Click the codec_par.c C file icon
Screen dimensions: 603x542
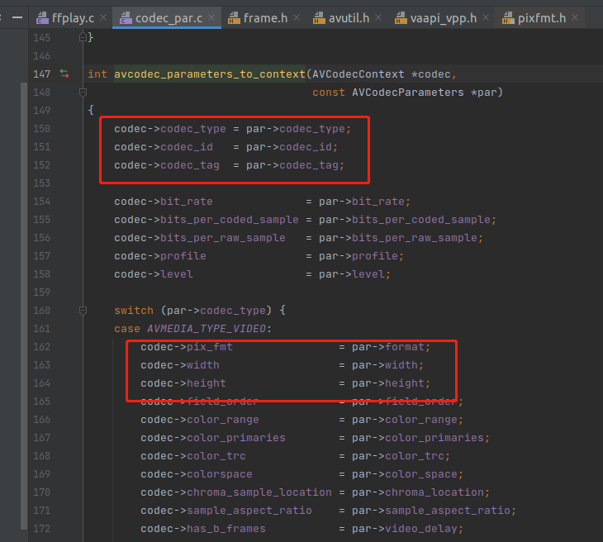(126, 17)
